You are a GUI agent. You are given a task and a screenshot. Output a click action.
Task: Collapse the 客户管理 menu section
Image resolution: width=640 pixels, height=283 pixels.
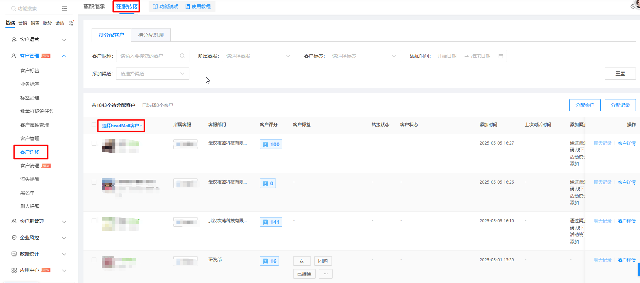(64, 56)
